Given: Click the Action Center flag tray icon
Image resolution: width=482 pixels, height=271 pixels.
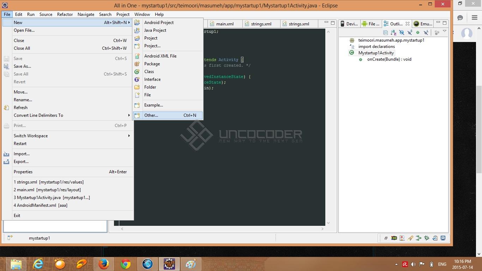Looking at the screenshot, I should pos(422,264).
